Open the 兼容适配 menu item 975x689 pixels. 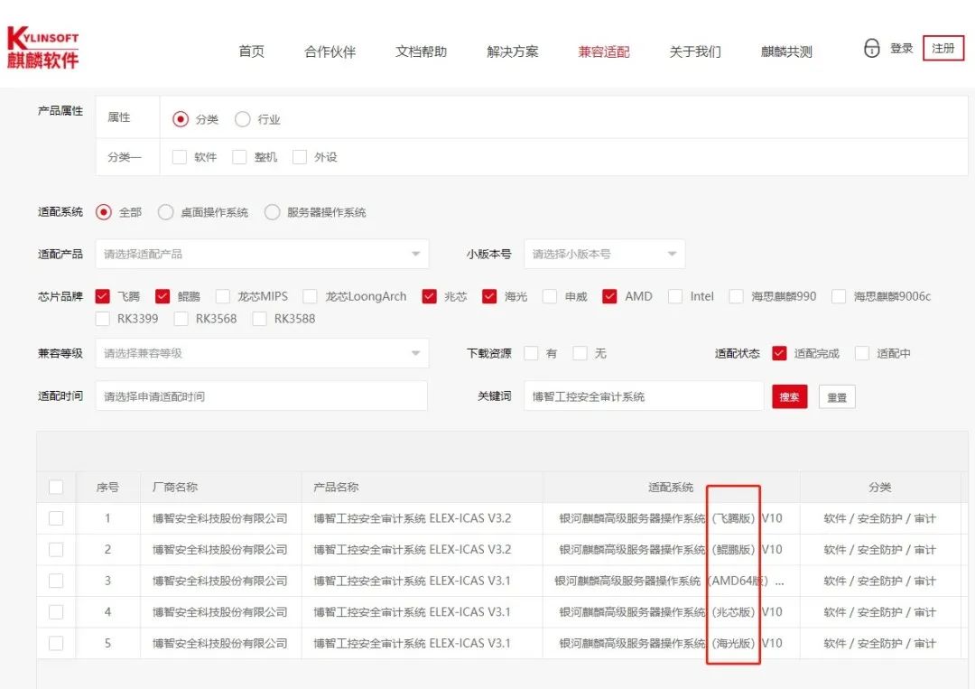(604, 51)
